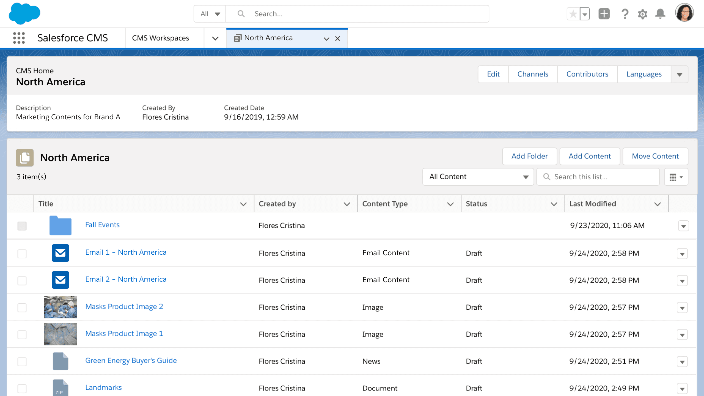Open the All Content filter dropdown

[478, 177]
